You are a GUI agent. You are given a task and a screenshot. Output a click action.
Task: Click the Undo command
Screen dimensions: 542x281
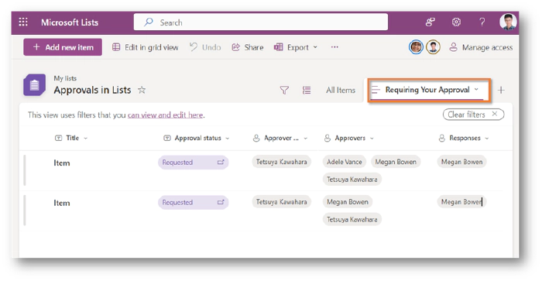[205, 47]
